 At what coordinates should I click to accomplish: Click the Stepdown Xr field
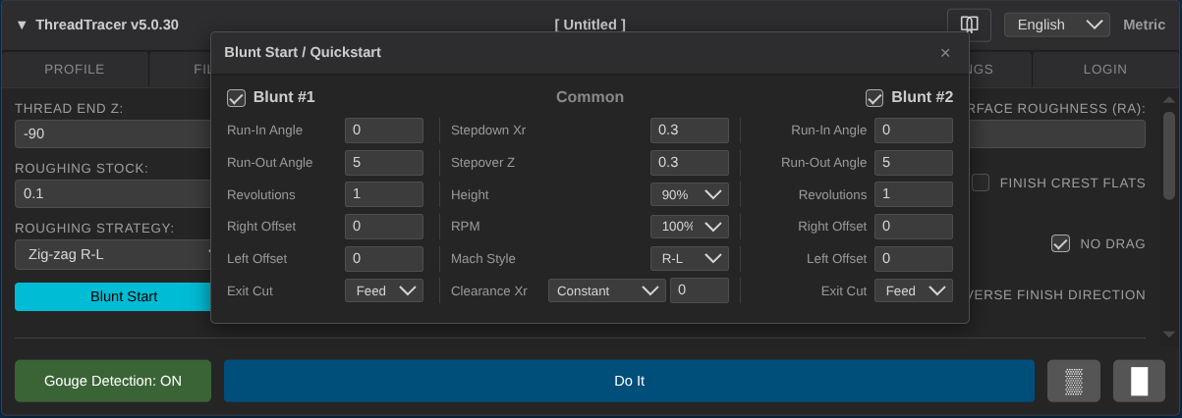(x=690, y=130)
